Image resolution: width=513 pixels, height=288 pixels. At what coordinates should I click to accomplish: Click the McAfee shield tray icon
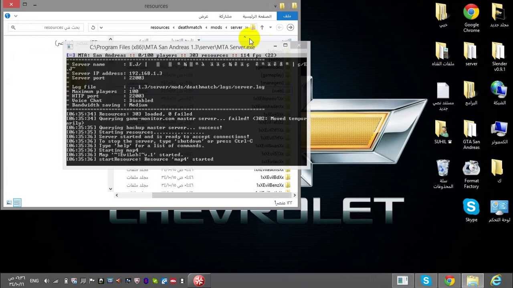137,281
